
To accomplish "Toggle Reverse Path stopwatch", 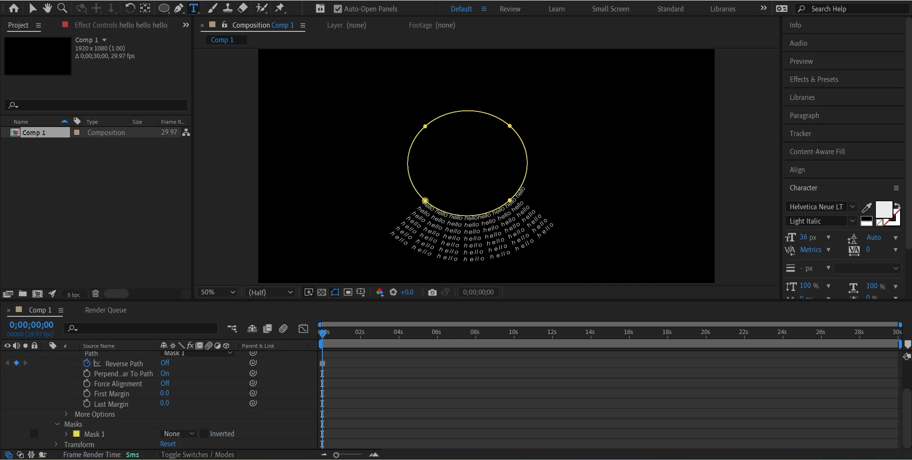I will [x=87, y=363].
